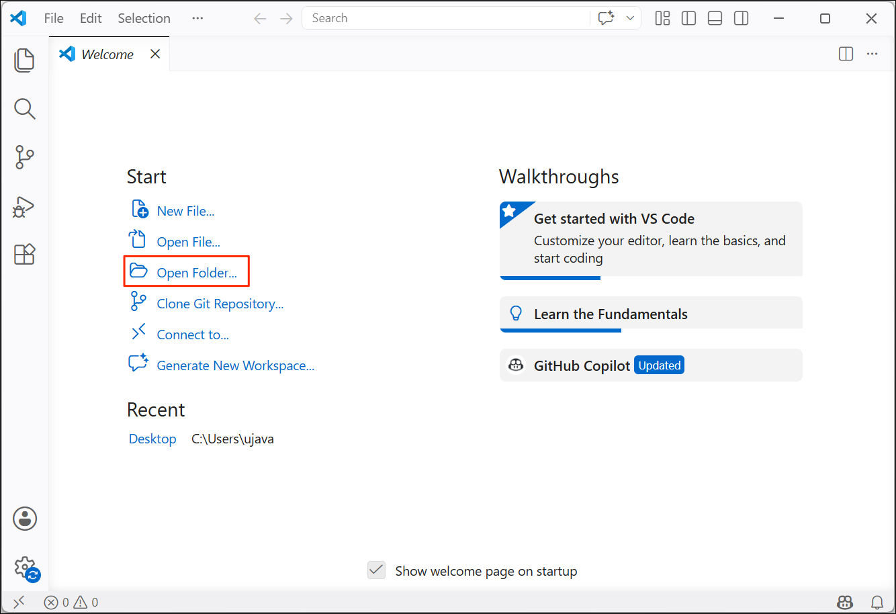Open editor More Actions ellipsis

872,54
